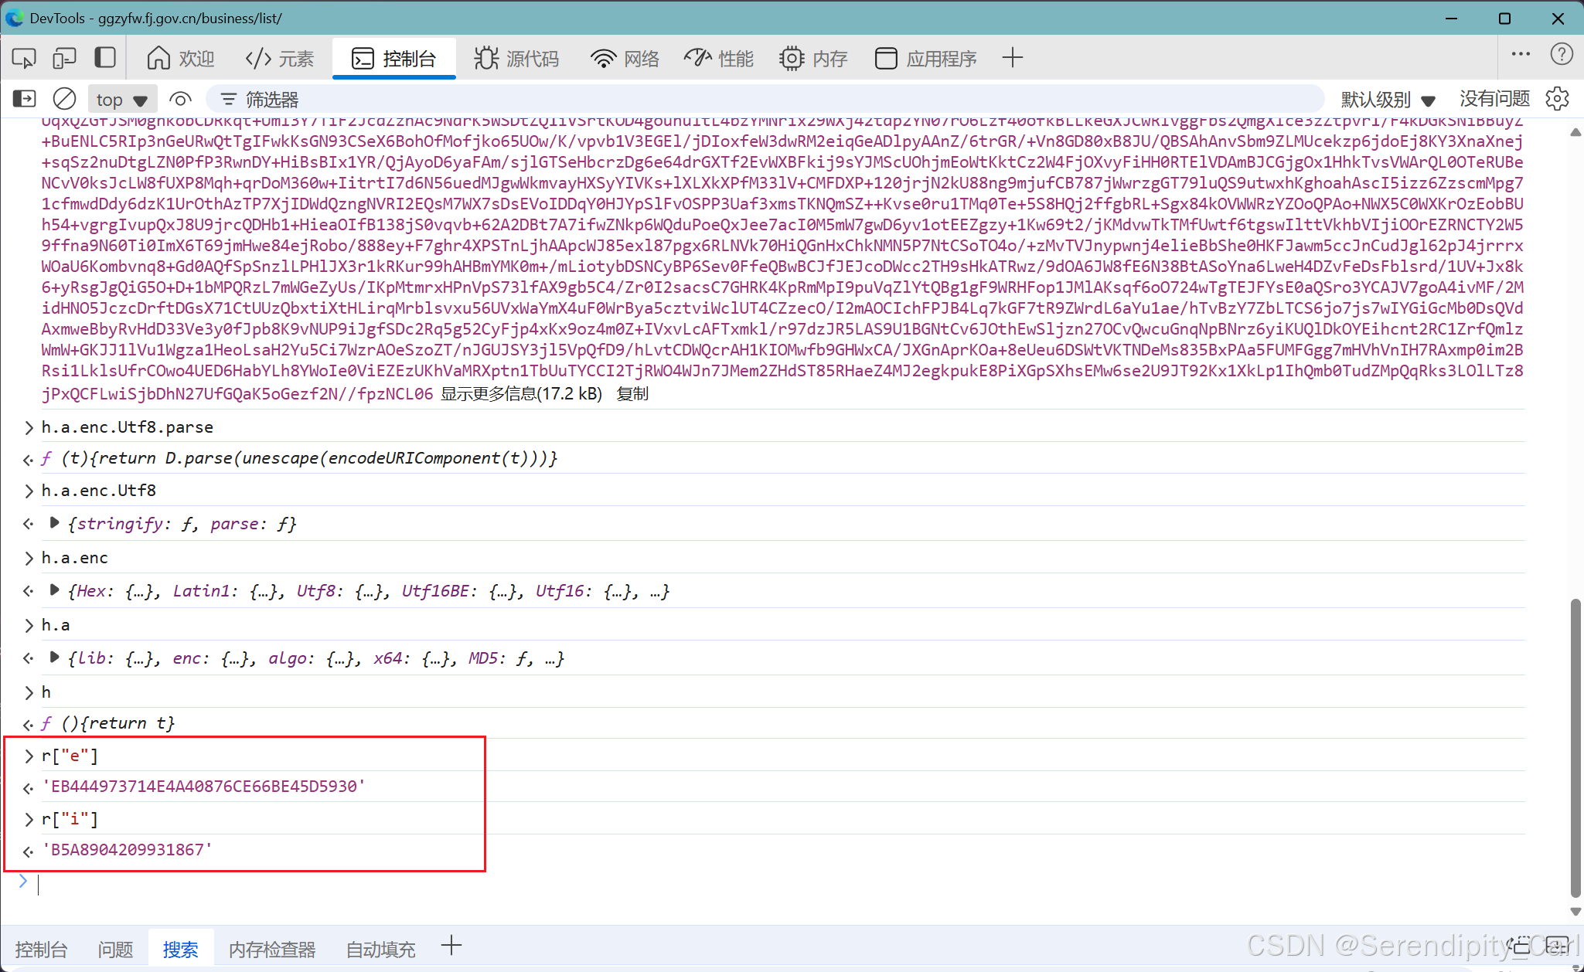Viewport: 1584px width, 972px height.
Task: Toggle the activity bar panel layout icon
Action: (105, 57)
